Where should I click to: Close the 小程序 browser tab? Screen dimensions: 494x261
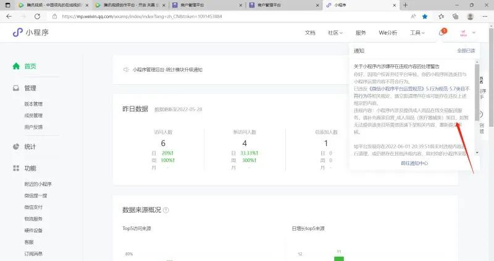point(395,6)
